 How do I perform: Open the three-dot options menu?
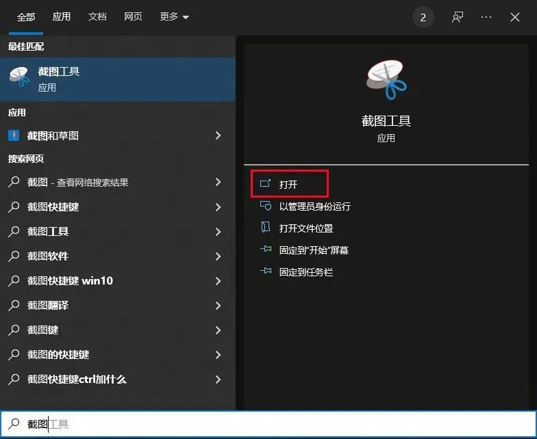486,17
